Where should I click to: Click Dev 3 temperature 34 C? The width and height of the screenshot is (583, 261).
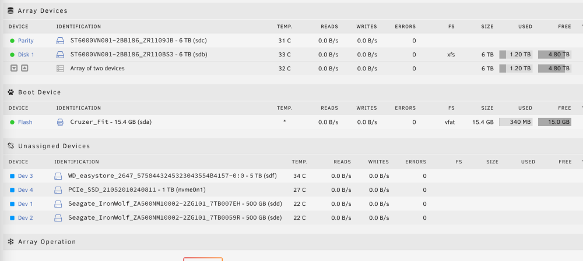[x=299, y=176]
